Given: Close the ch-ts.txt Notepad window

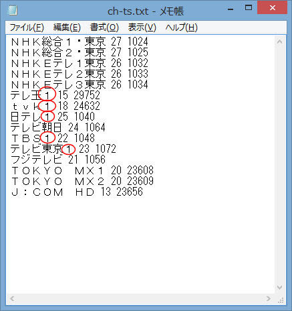Looking at the screenshot, I should [x=272, y=8].
